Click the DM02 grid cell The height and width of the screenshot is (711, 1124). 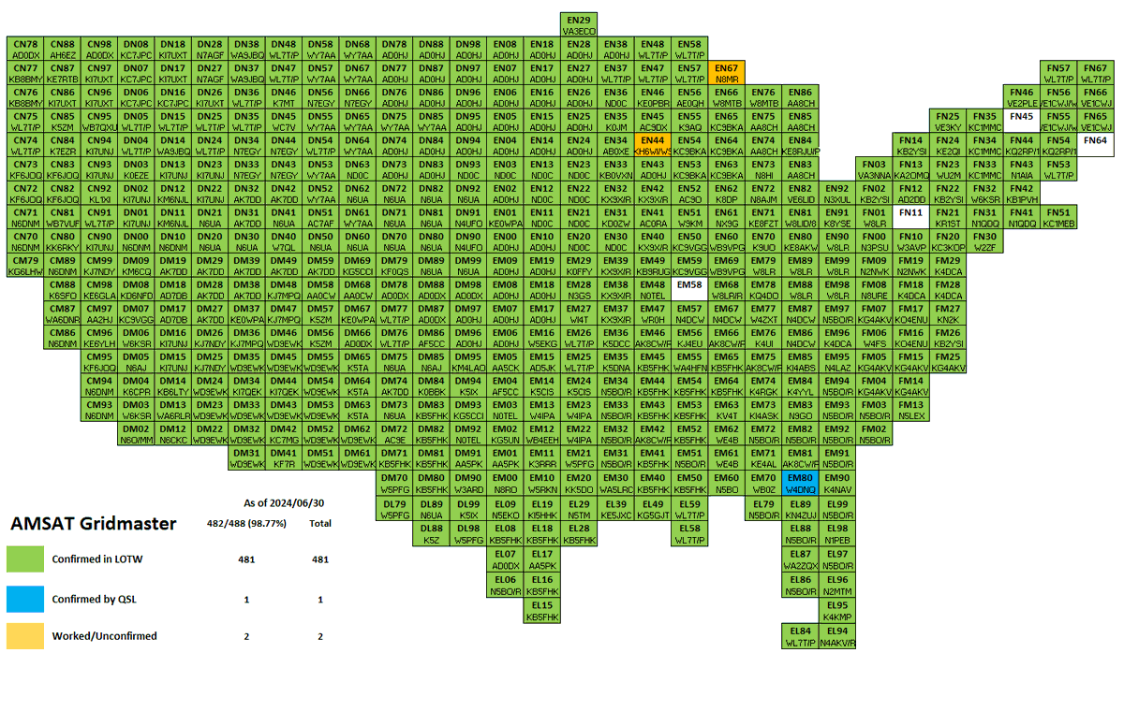pos(136,435)
